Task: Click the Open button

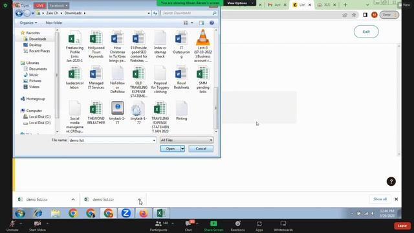Action: click(170, 149)
